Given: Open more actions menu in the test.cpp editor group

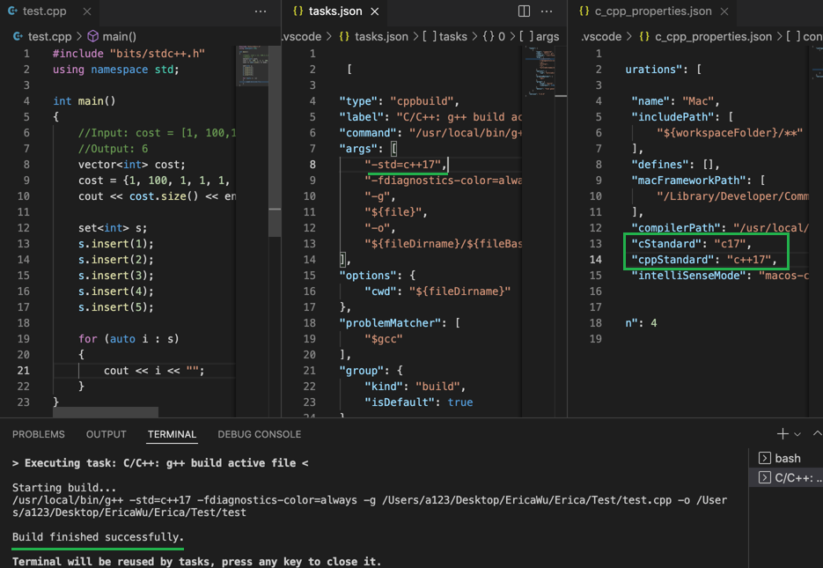Looking at the screenshot, I should (261, 11).
